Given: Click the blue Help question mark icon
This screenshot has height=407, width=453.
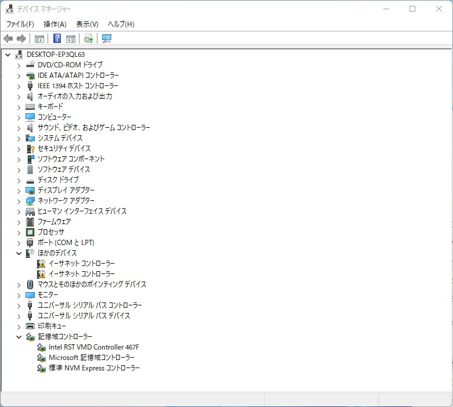Looking at the screenshot, I should coord(57,38).
